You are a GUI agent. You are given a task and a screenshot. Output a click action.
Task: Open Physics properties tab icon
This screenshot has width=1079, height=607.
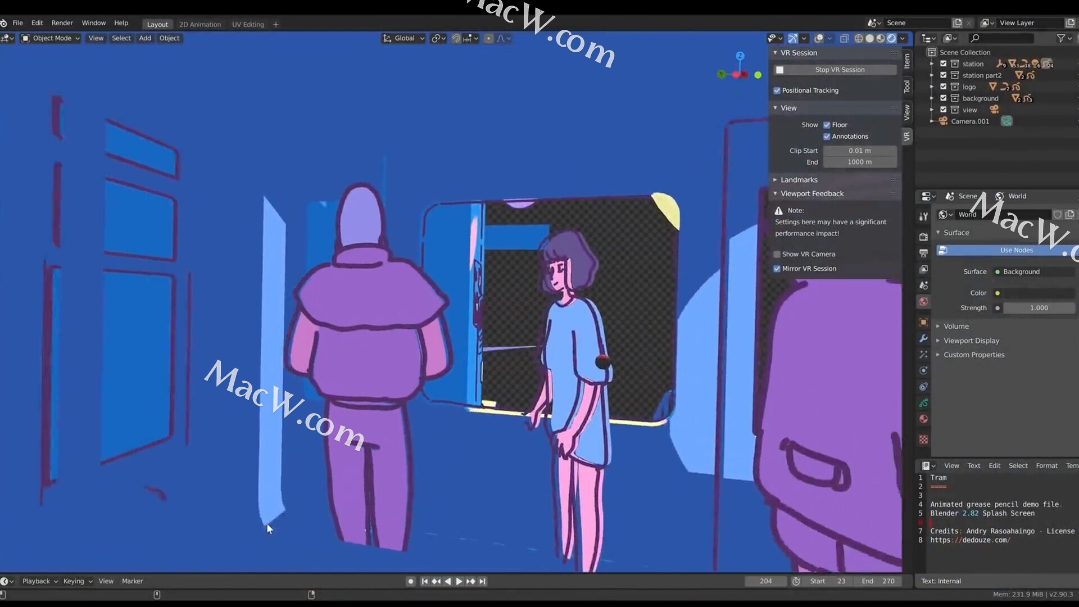(923, 370)
